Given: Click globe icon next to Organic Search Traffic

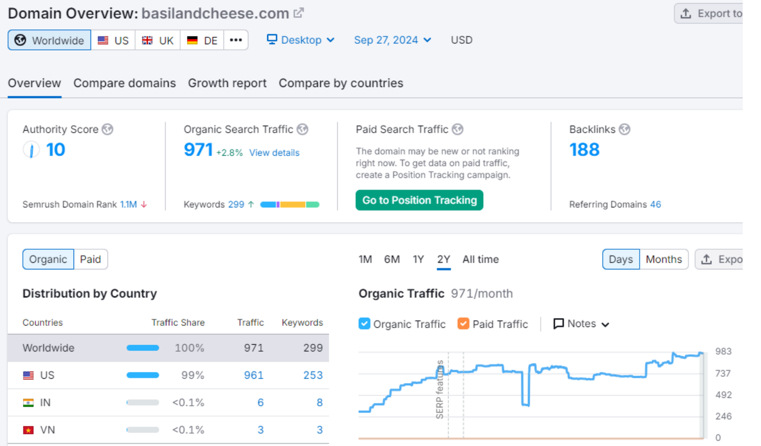Looking at the screenshot, I should [302, 129].
